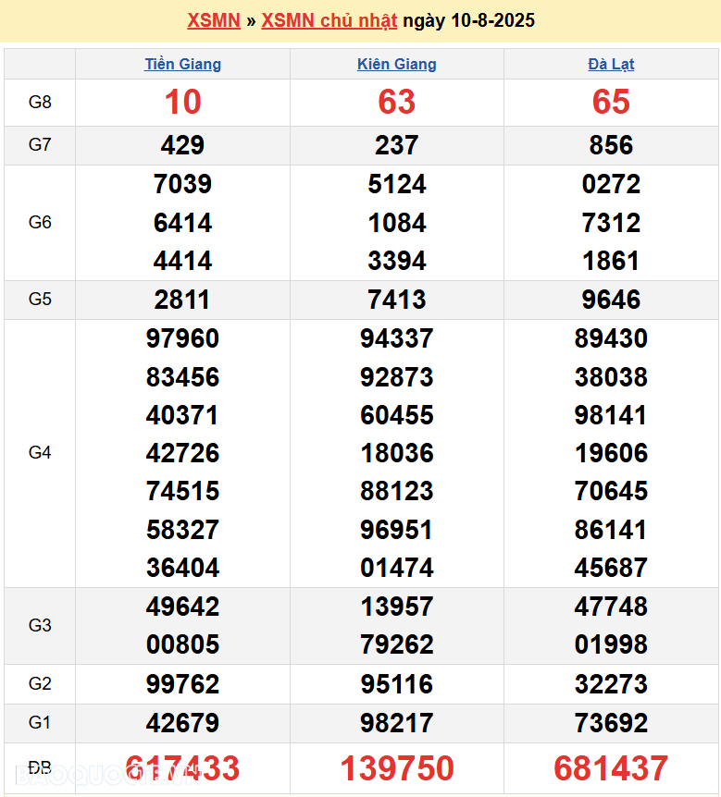
Task: Select Tiền Giang G8 result 10
Action: (x=183, y=103)
